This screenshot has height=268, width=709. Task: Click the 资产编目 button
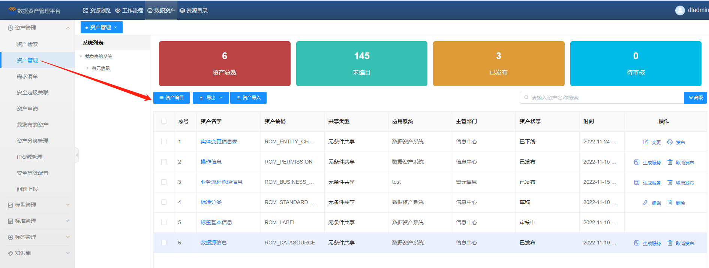pyautogui.click(x=171, y=98)
